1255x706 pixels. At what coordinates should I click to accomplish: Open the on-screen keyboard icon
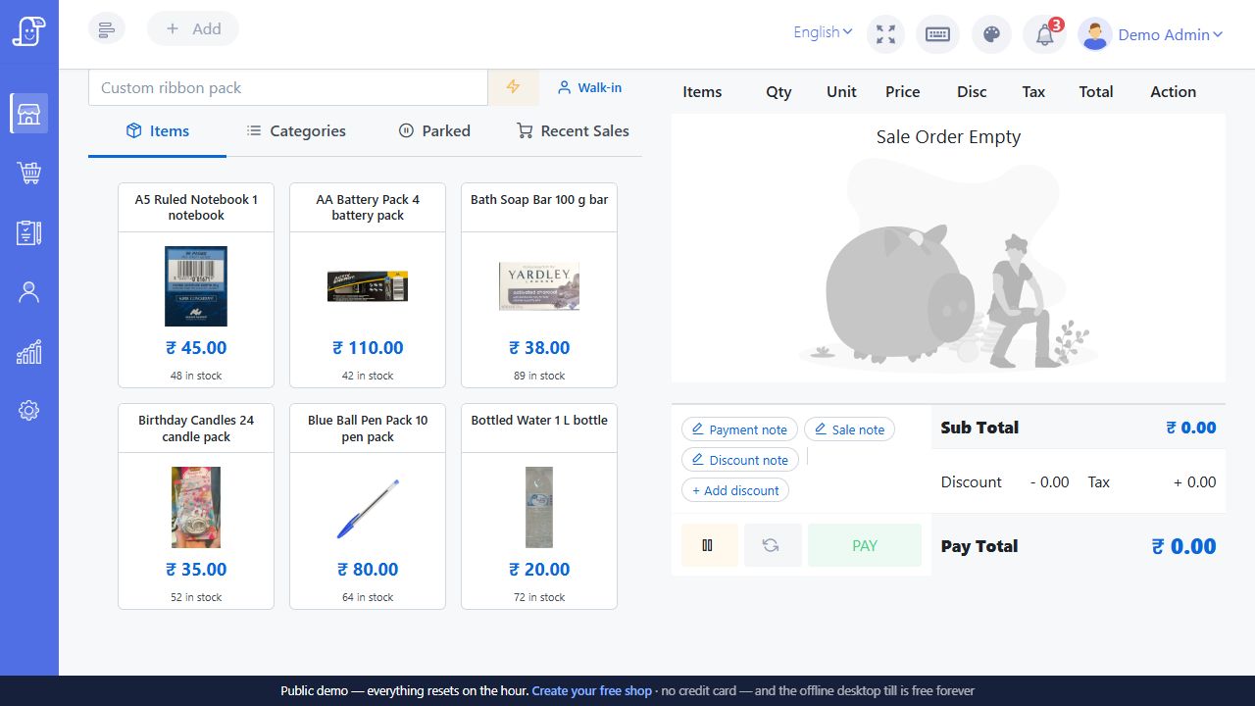coord(937,34)
